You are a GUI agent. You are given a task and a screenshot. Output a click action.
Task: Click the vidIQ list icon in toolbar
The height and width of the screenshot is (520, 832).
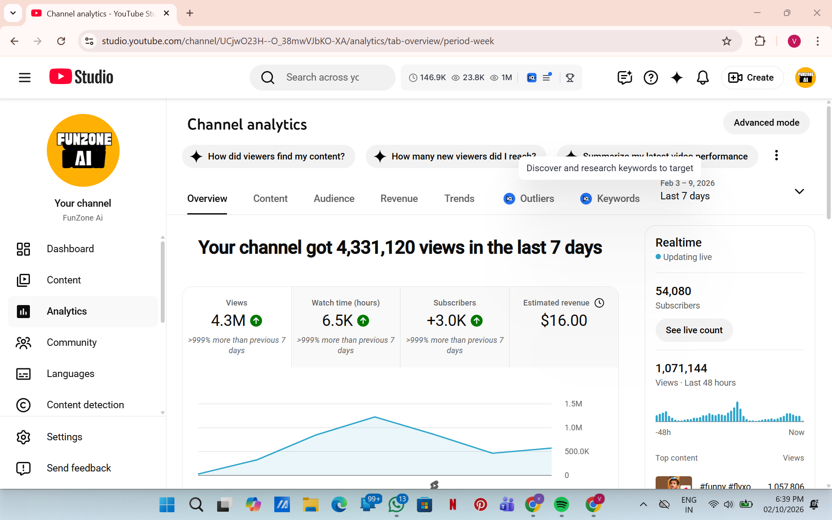tap(547, 78)
